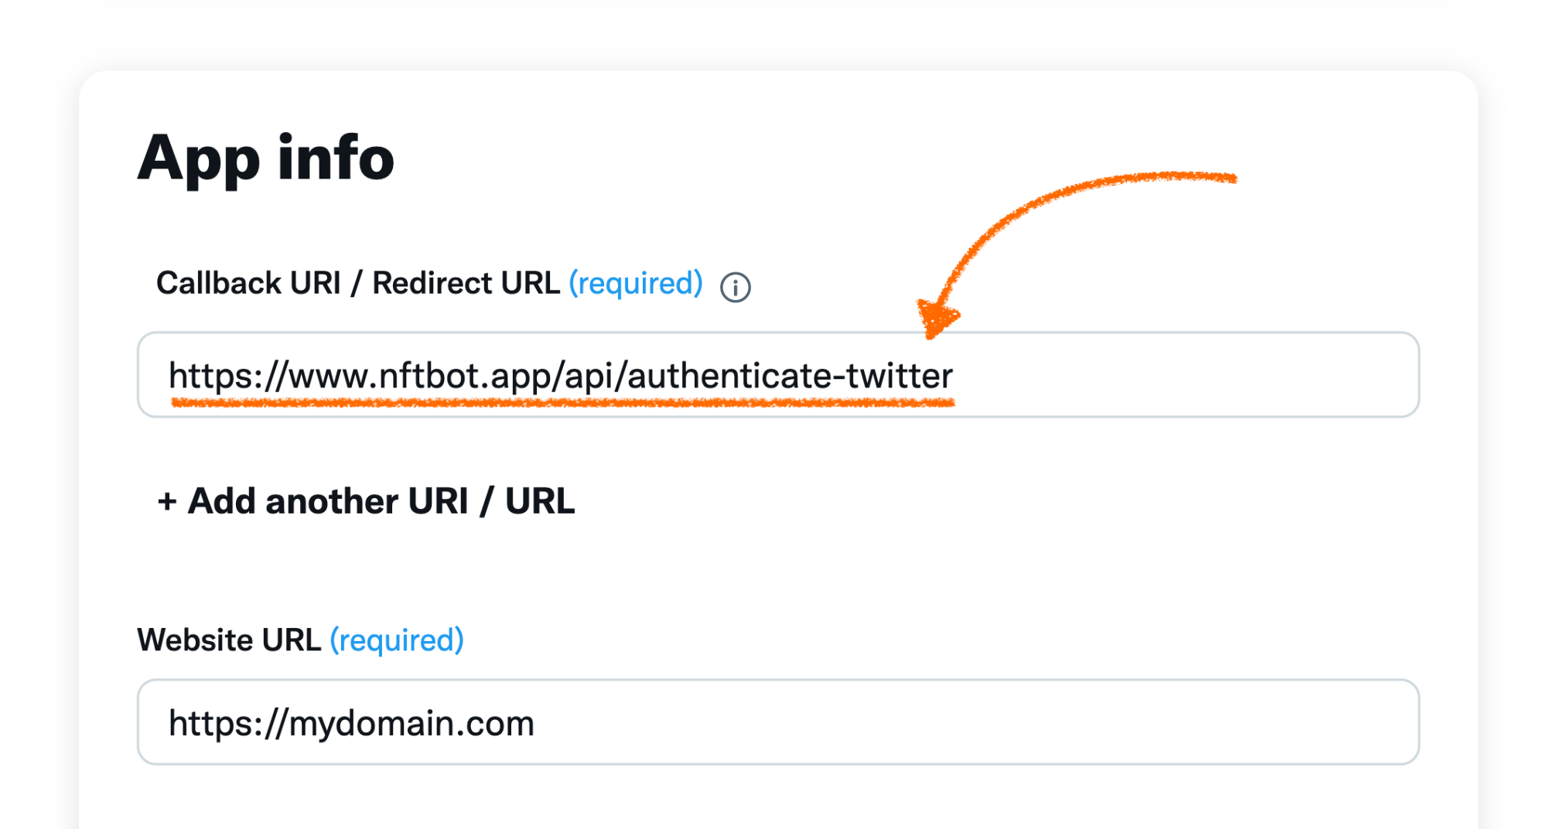
Task: Click the orange arrowhead annotation
Action: coord(937,317)
